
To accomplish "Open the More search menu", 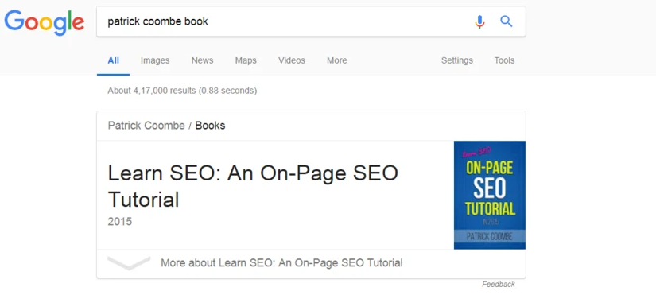I will (337, 60).
